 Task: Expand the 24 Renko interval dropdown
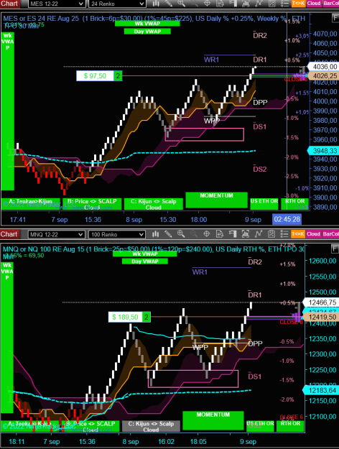[117, 4]
